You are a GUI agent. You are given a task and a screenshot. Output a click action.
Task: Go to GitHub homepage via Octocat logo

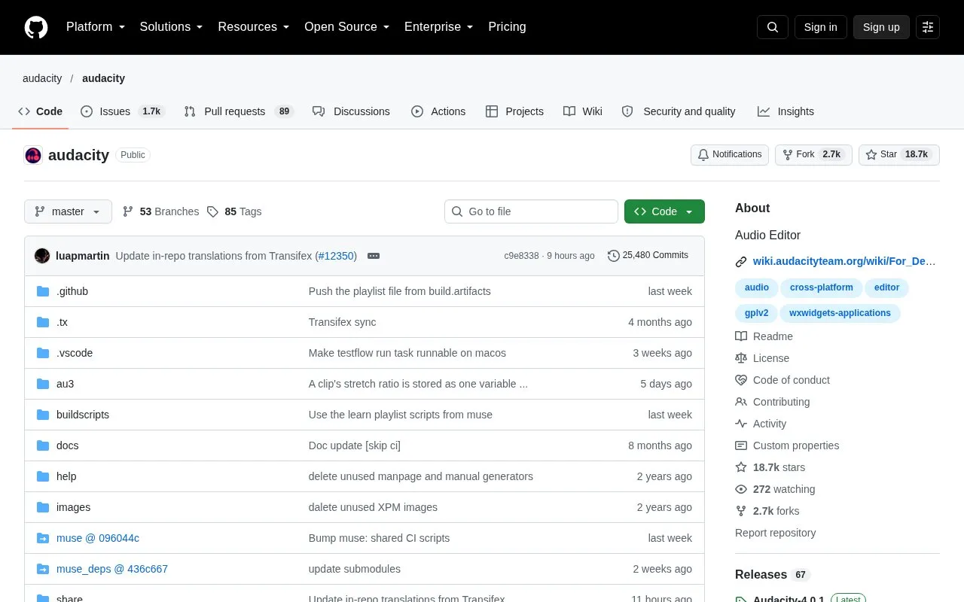point(36,27)
